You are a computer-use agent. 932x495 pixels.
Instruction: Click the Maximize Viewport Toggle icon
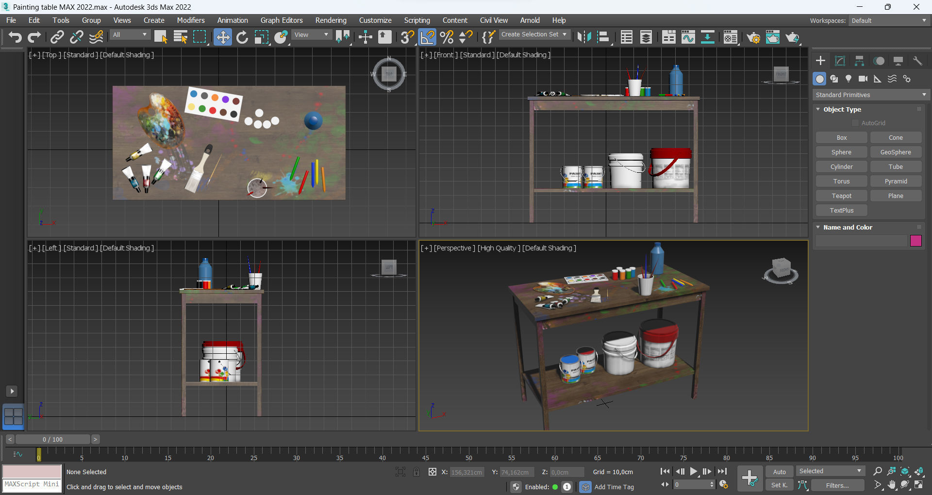click(x=919, y=485)
